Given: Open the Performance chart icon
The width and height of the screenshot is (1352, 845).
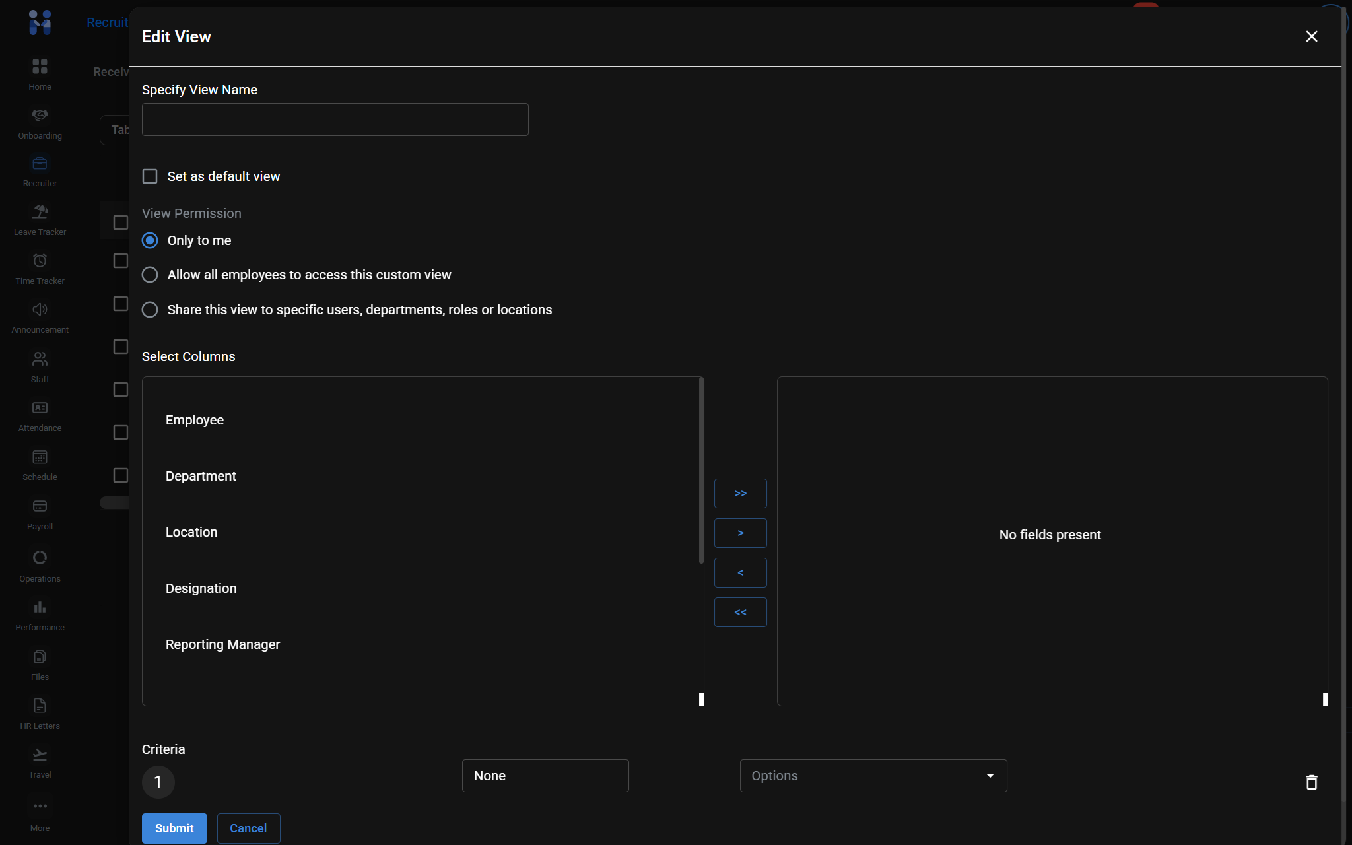Looking at the screenshot, I should 40,607.
